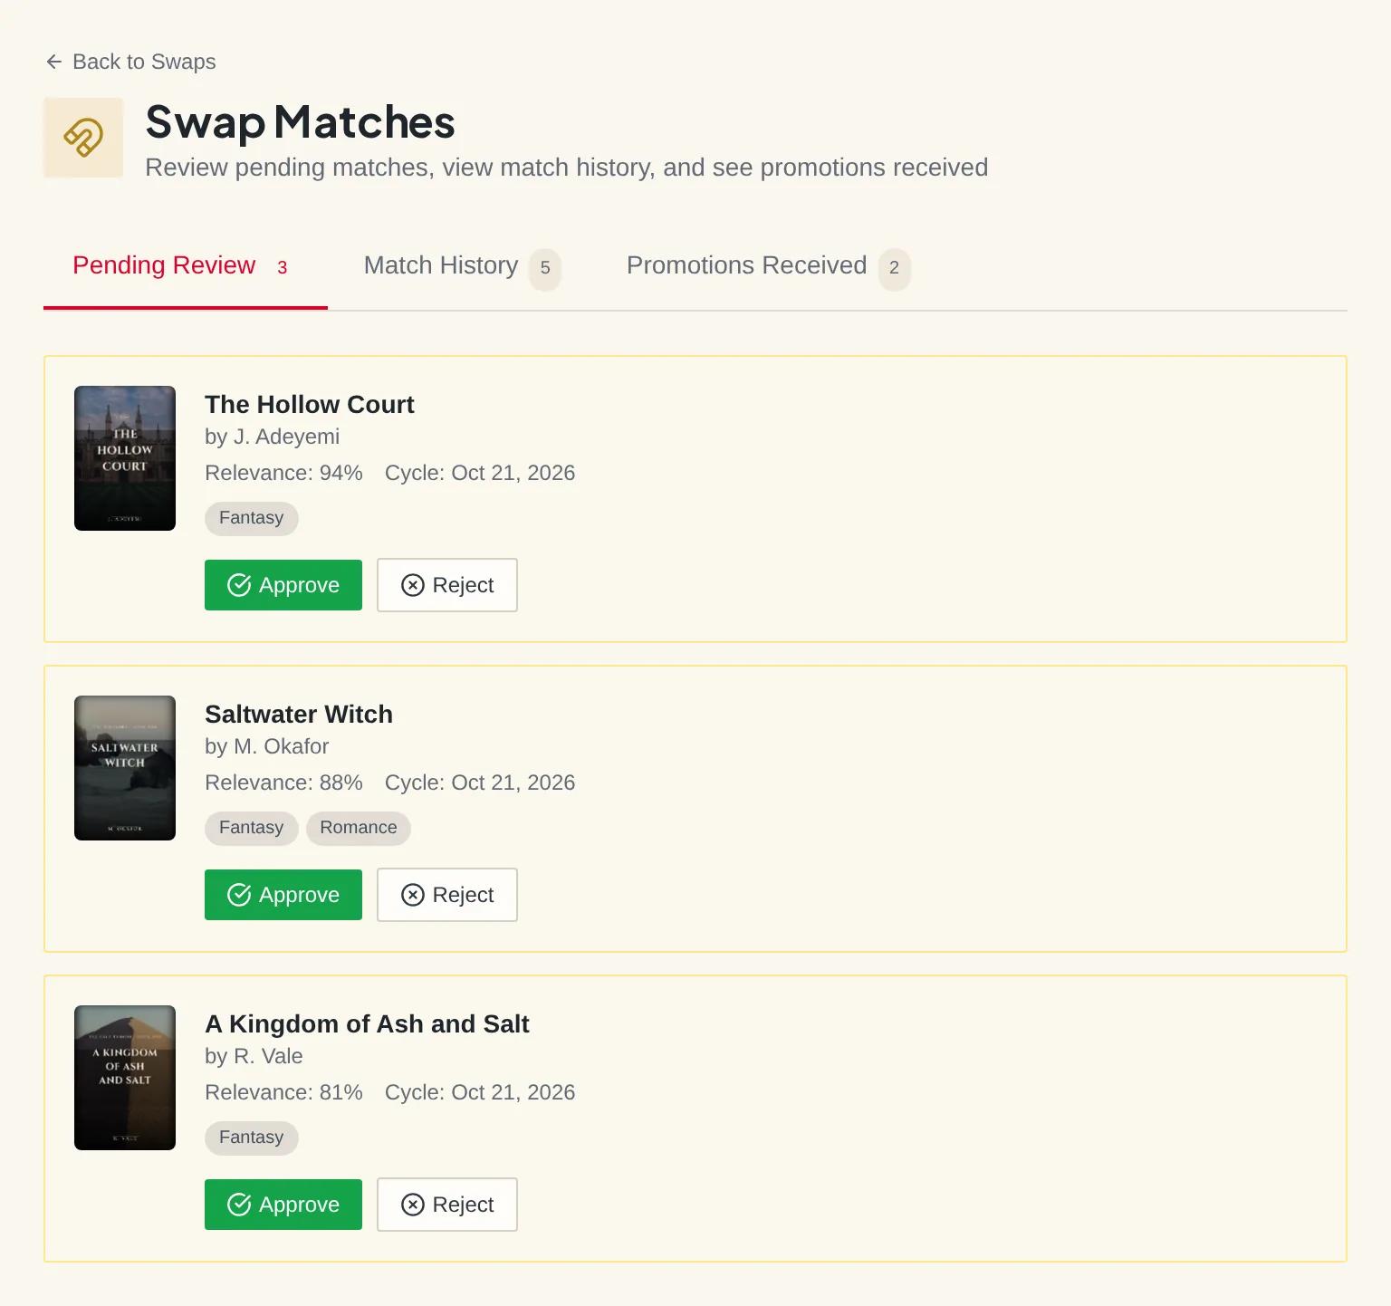The height and width of the screenshot is (1306, 1391).
Task: Approve the Saltwater Witch match
Action: pyautogui.click(x=283, y=895)
